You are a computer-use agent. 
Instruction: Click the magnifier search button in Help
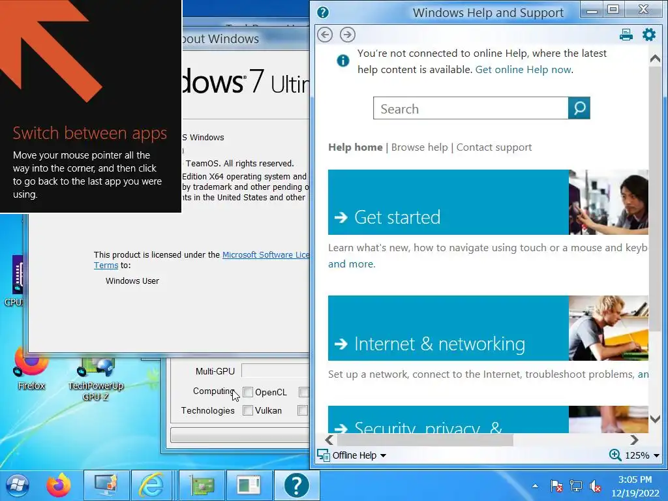pyautogui.click(x=579, y=108)
